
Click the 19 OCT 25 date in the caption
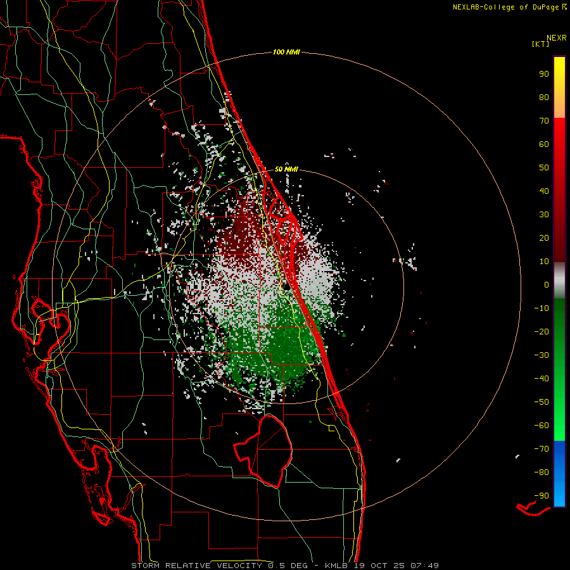tap(379, 566)
